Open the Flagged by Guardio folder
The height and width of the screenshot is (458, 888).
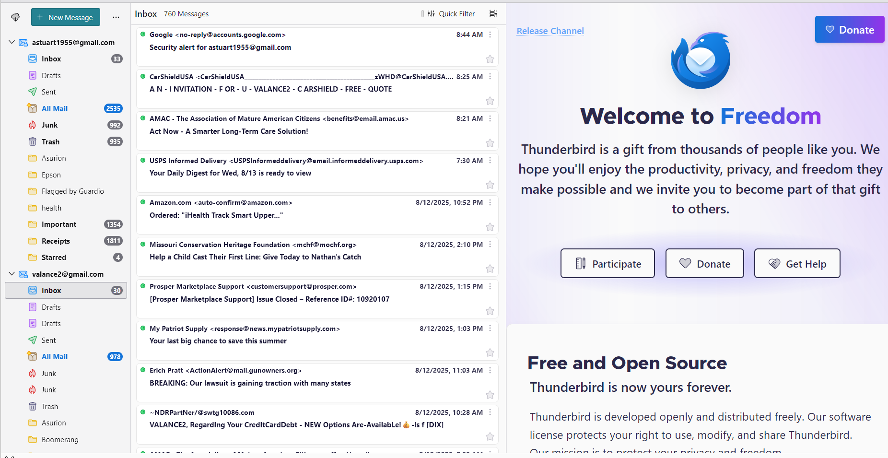66,191
